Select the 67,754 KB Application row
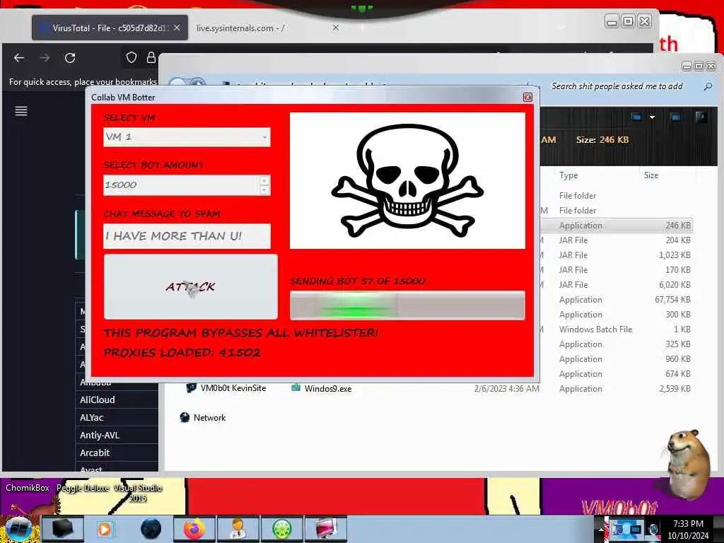The height and width of the screenshot is (543, 724). (x=617, y=300)
